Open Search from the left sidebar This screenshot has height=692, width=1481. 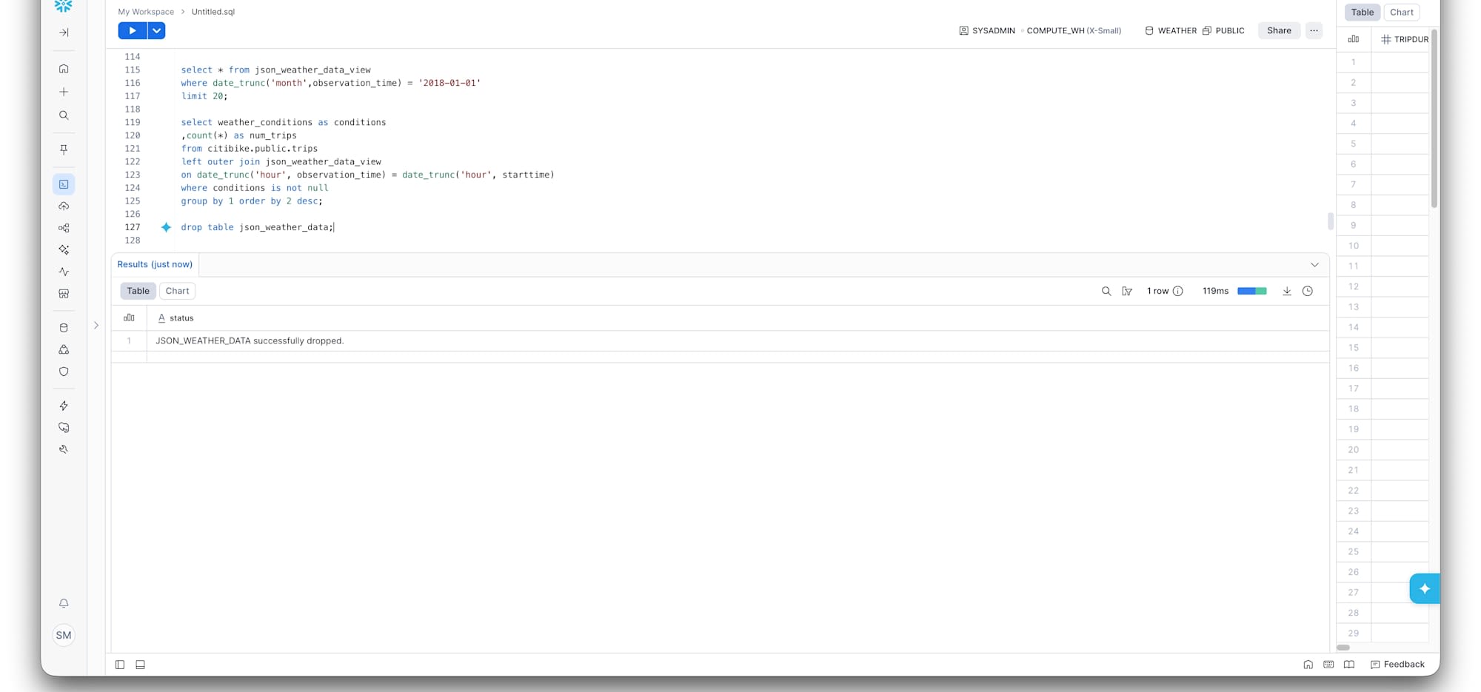click(64, 115)
